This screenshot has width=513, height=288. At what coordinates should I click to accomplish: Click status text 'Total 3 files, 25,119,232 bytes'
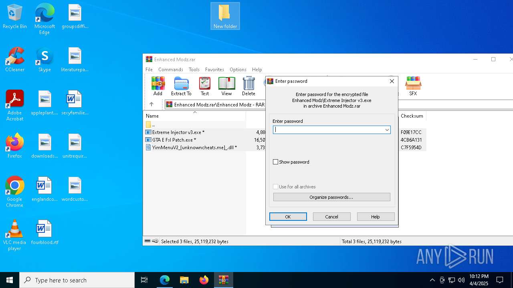pyautogui.click(x=372, y=242)
